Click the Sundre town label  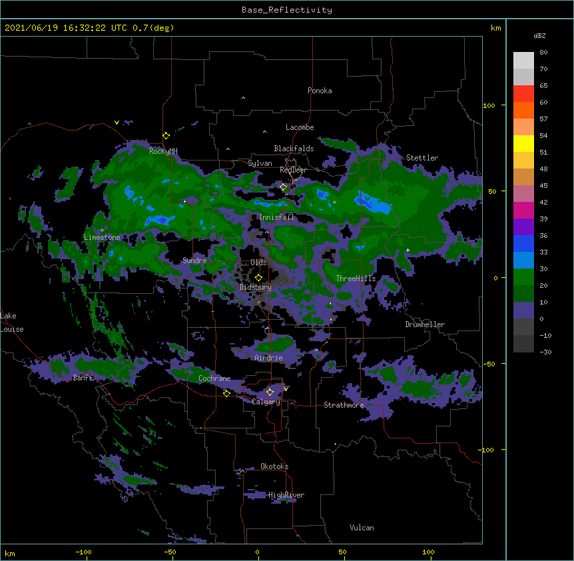click(x=194, y=261)
